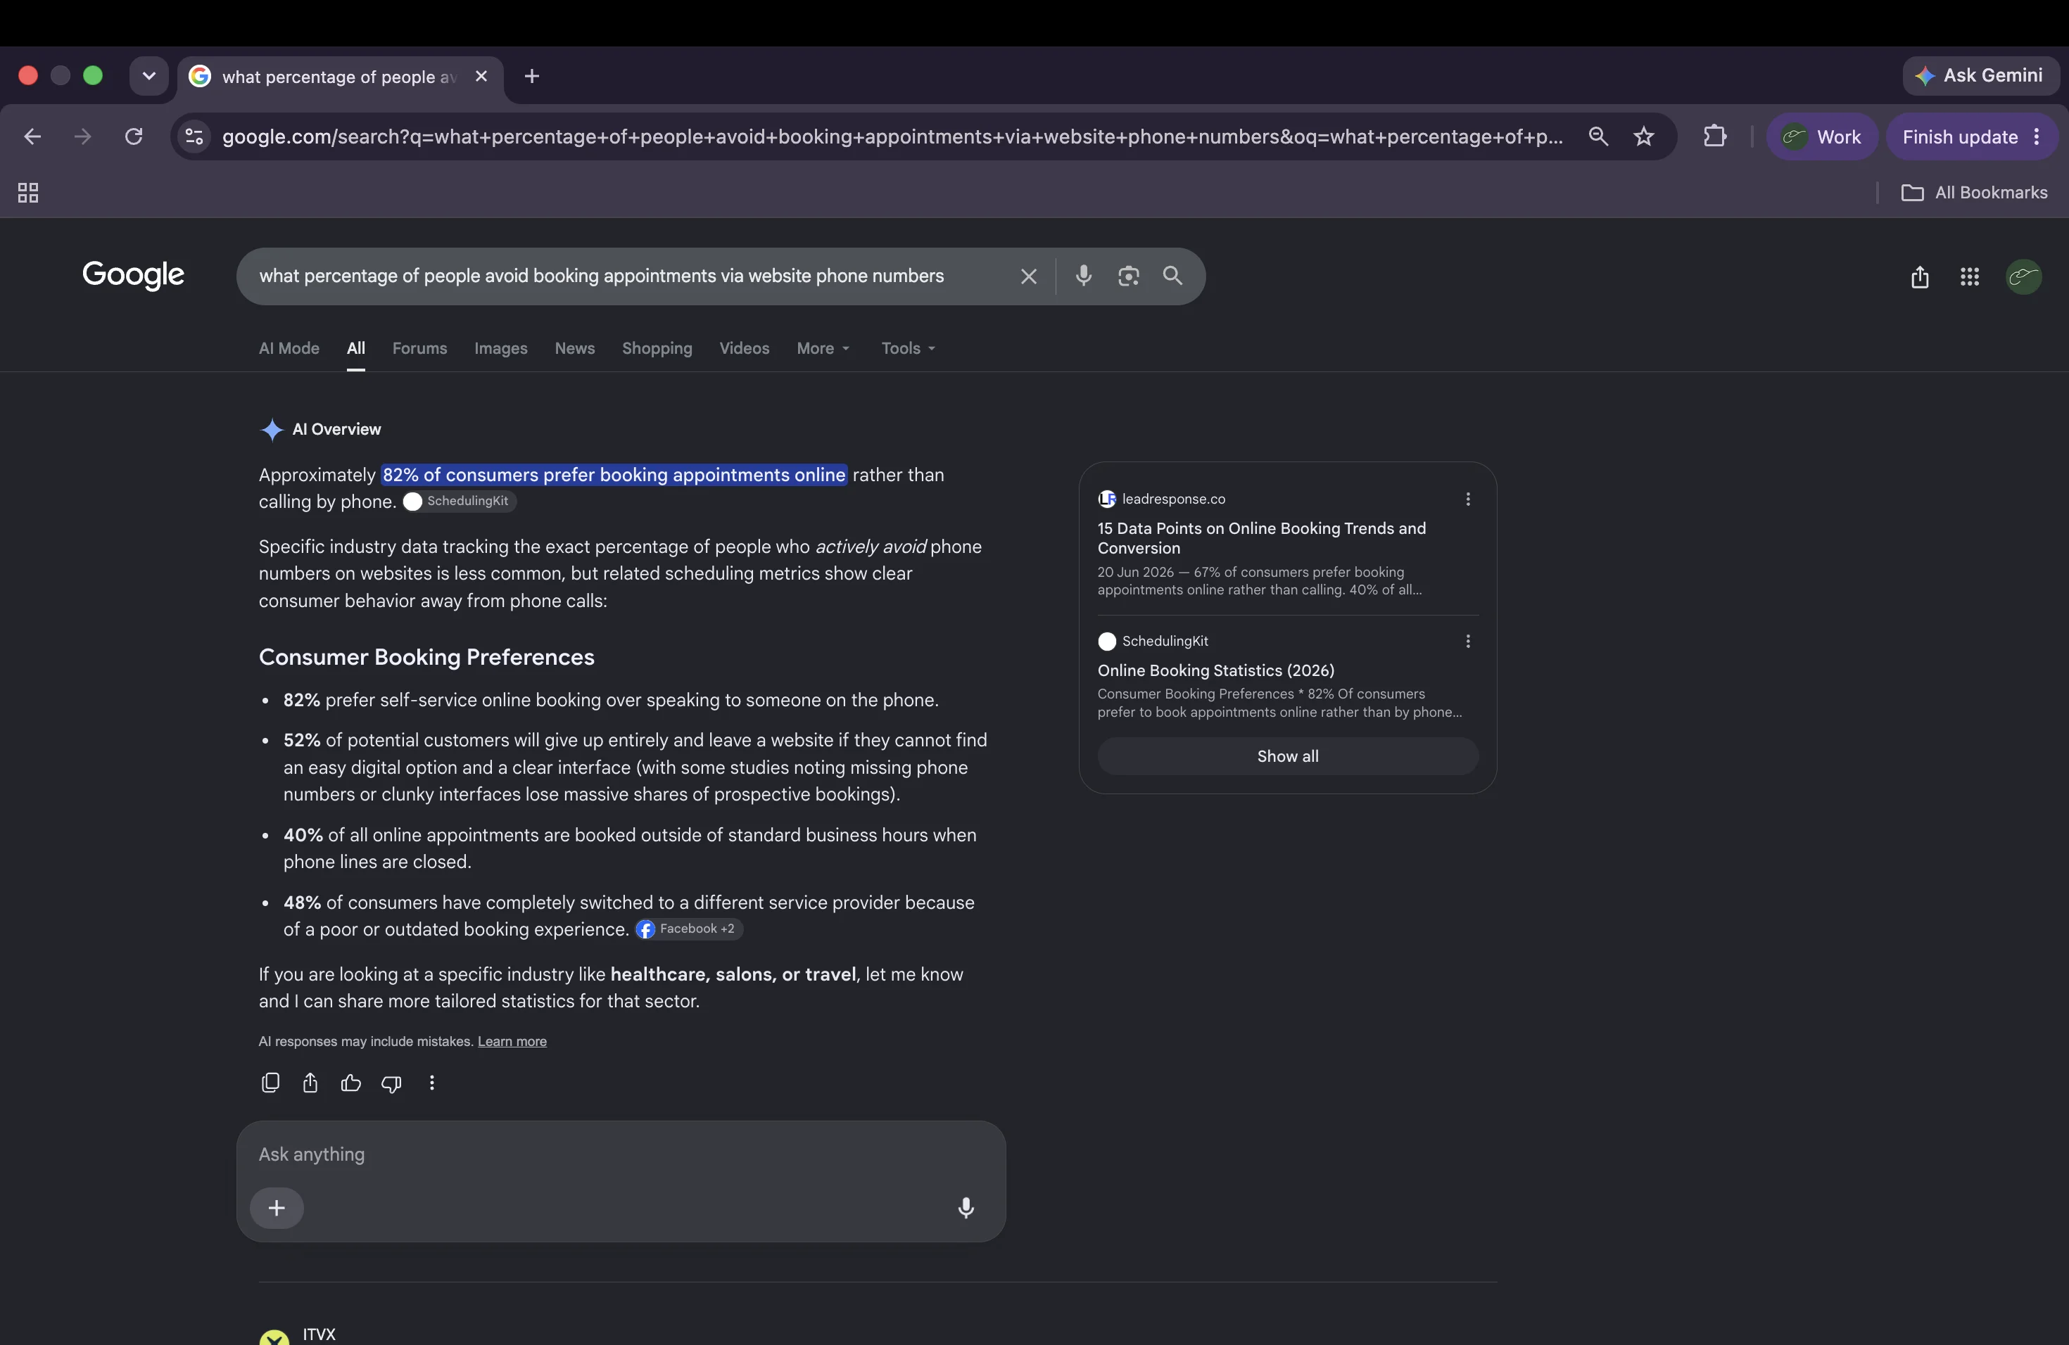Open the tab search dropdown arrow
The height and width of the screenshot is (1345, 2069).
click(148, 77)
